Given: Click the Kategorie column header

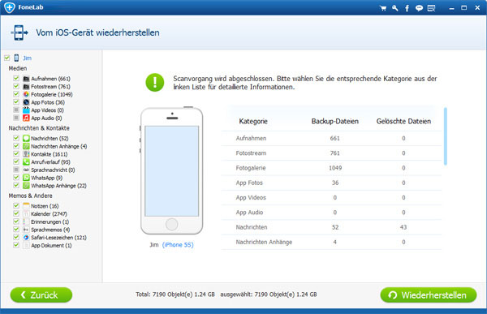Looking at the screenshot, I should coord(253,121).
